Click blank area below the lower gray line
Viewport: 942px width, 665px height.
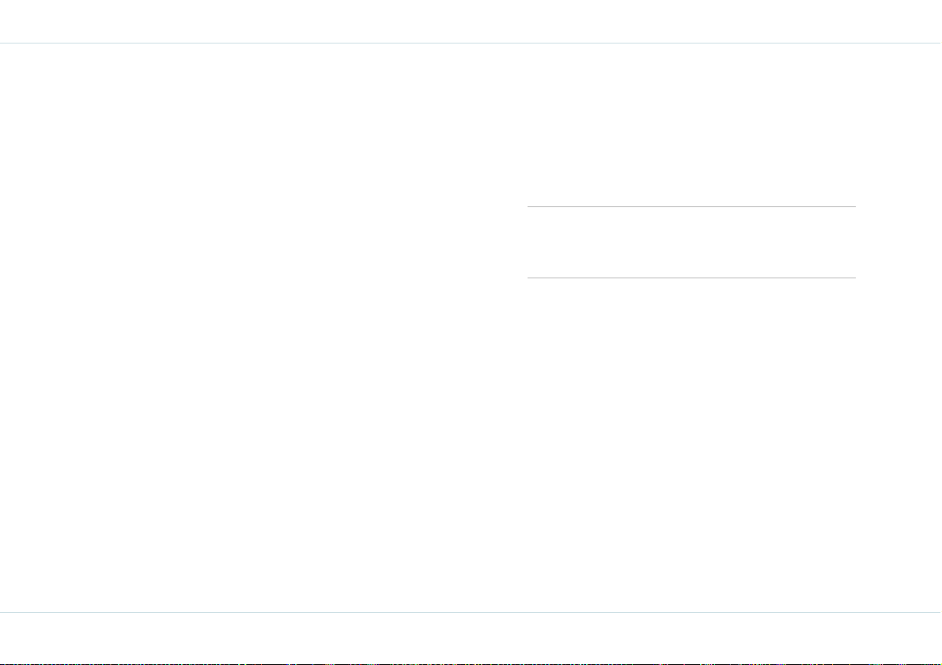691,444
